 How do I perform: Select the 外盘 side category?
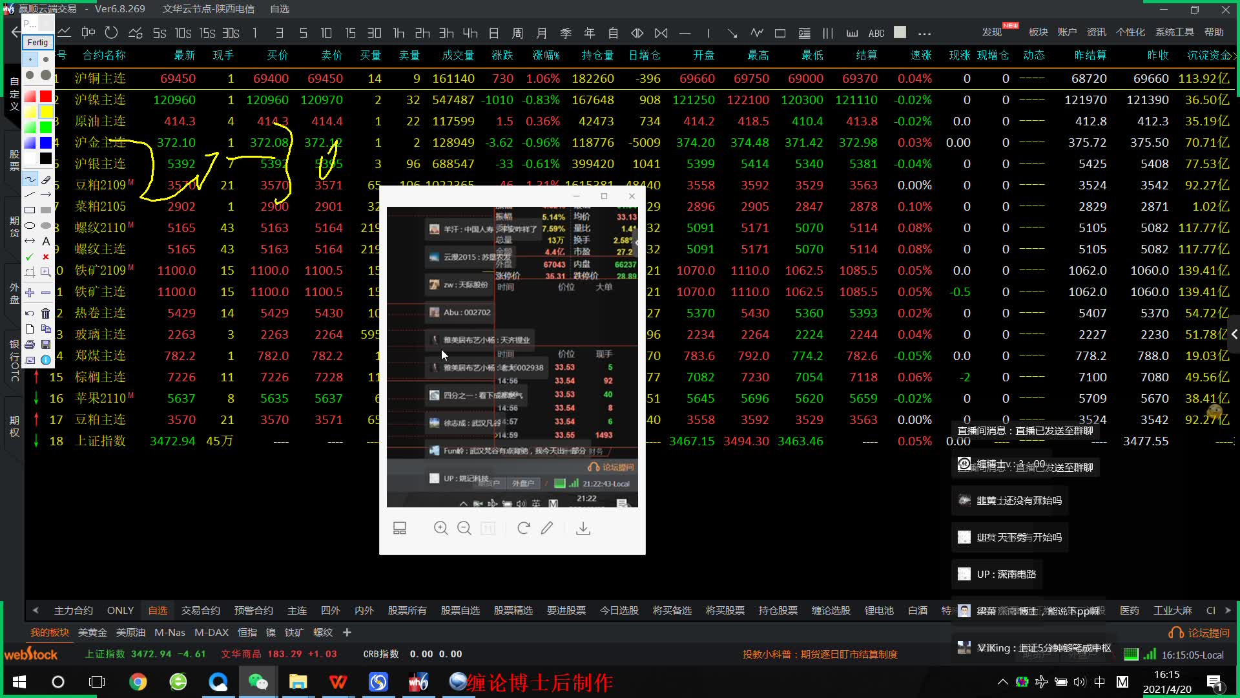coord(14,293)
